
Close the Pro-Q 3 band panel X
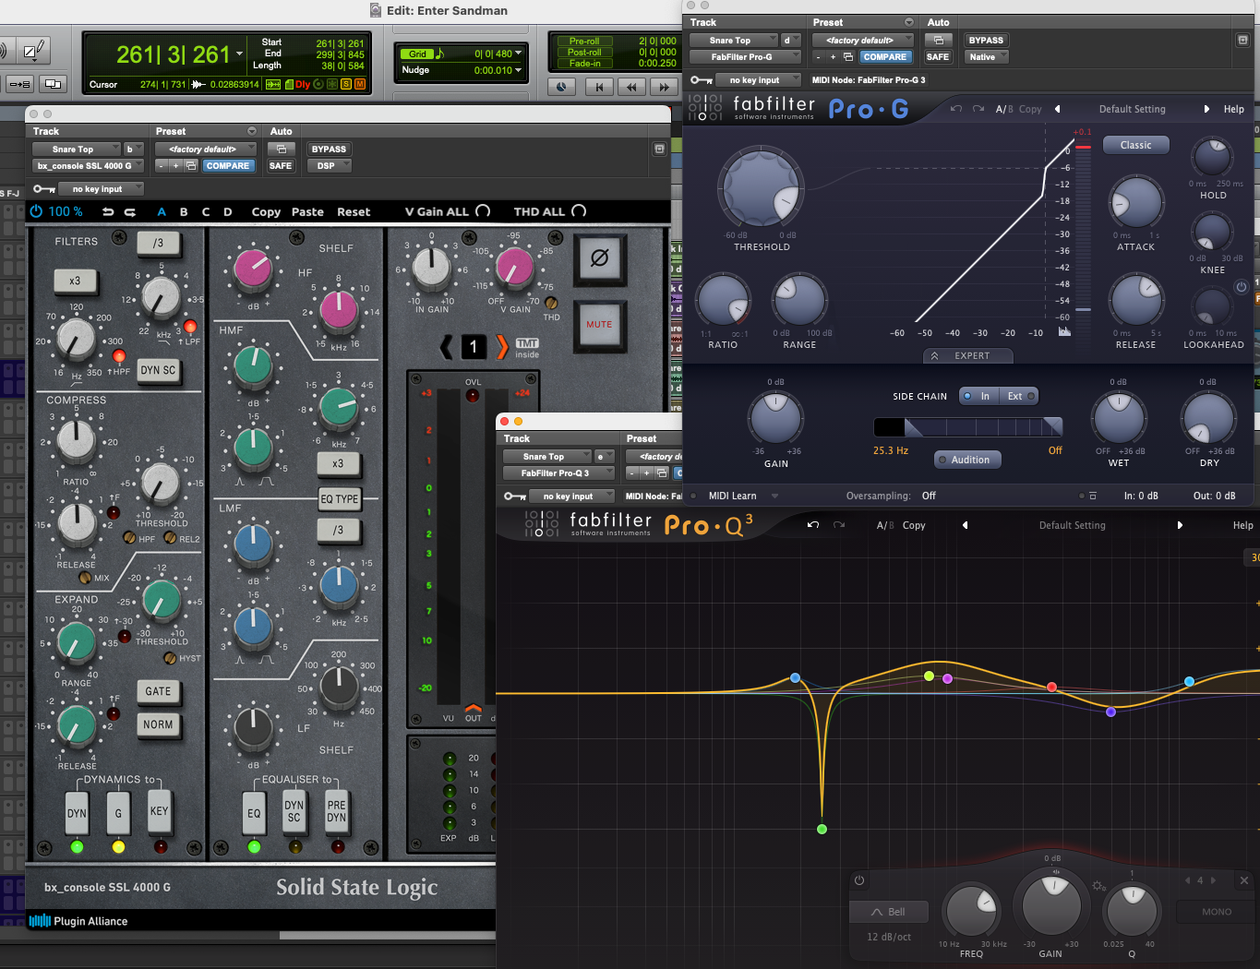click(1243, 880)
